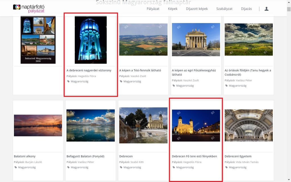This screenshot has height=182, width=291.
Task: Open the Pályázat menu item
Action: tap(153, 9)
